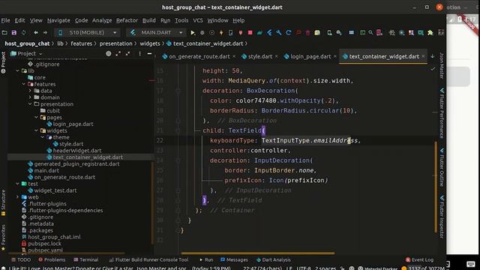Click the Run (green play) toolbar icon

tap(193, 32)
